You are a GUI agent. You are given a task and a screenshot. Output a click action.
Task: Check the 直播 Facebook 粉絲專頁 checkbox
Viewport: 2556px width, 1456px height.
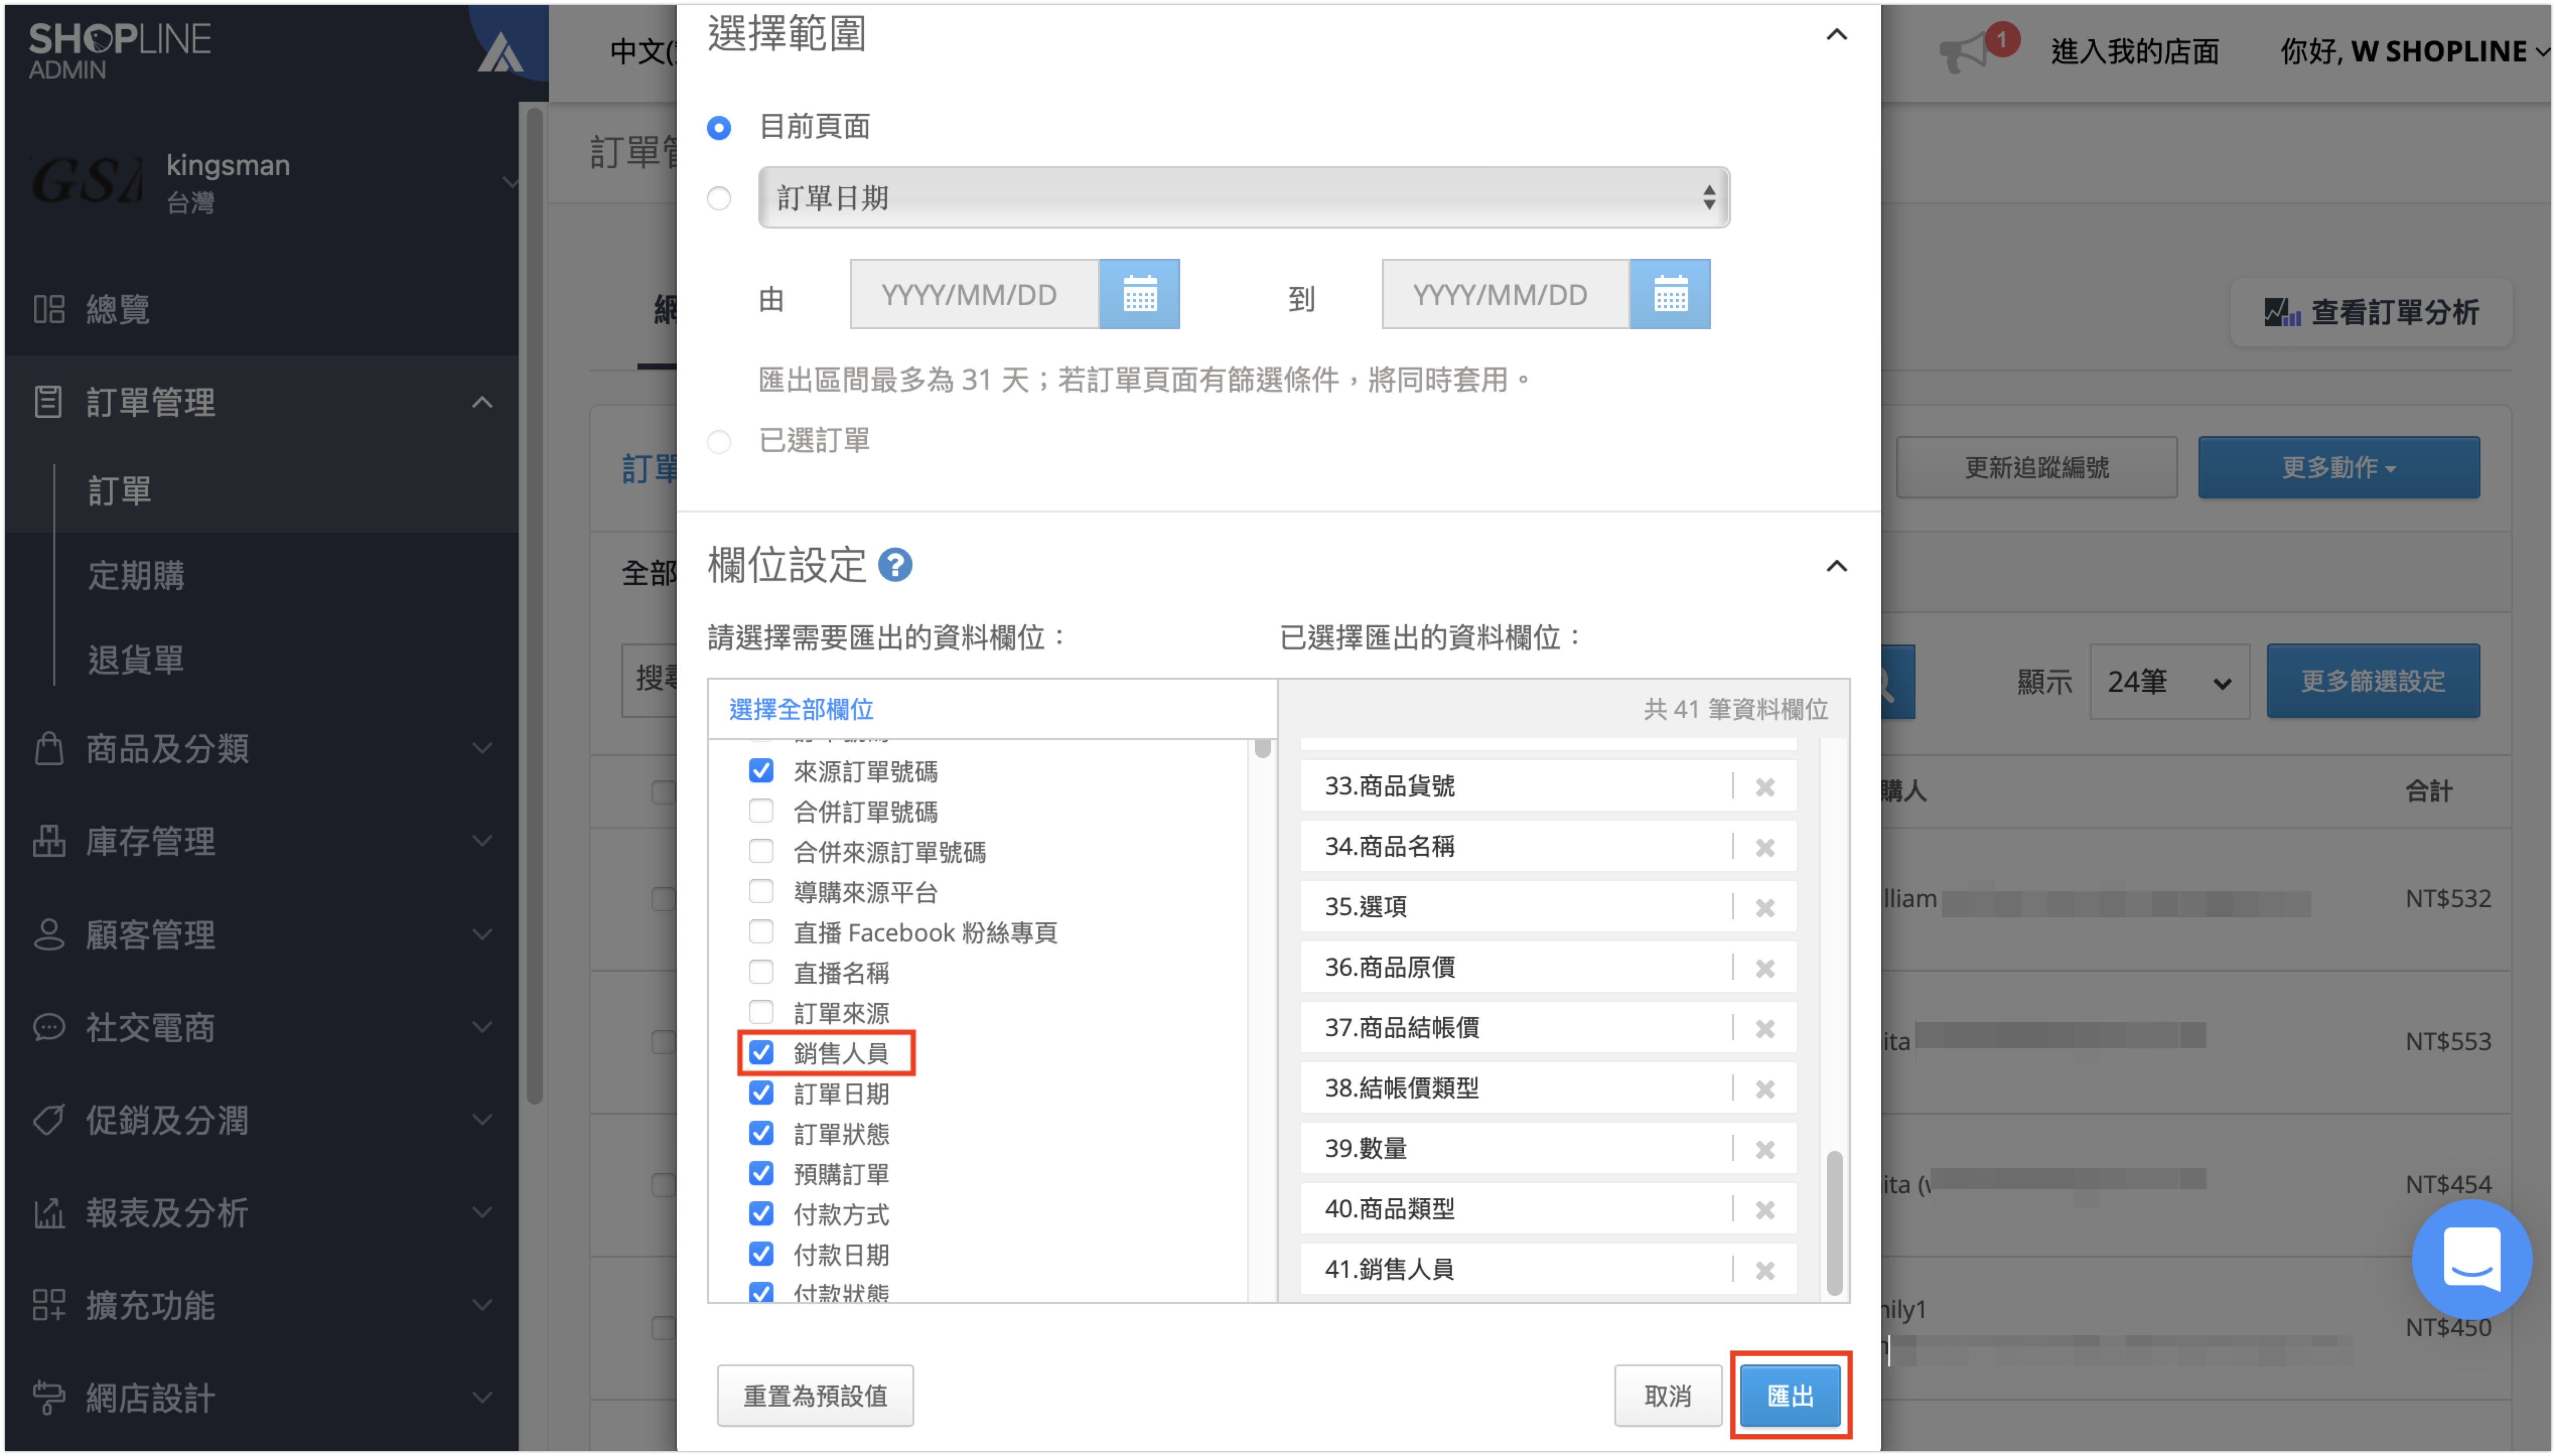pos(761,931)
